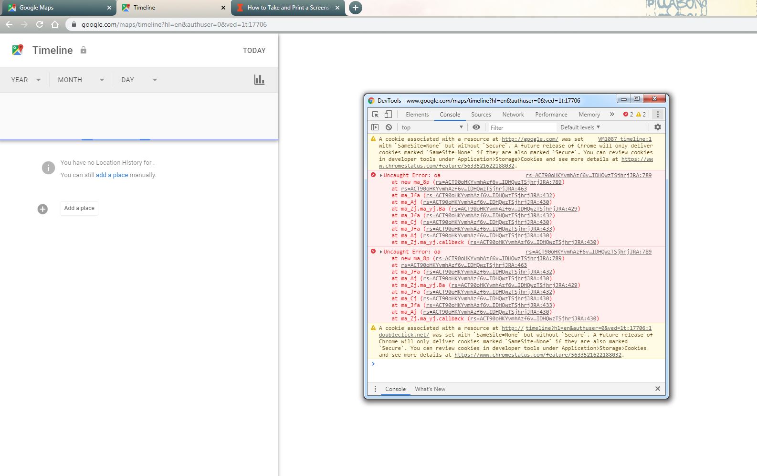Viewport: 757px width, 476px height.
Task: Open the MONTH dropdown
Action: [x=81, y=80]
